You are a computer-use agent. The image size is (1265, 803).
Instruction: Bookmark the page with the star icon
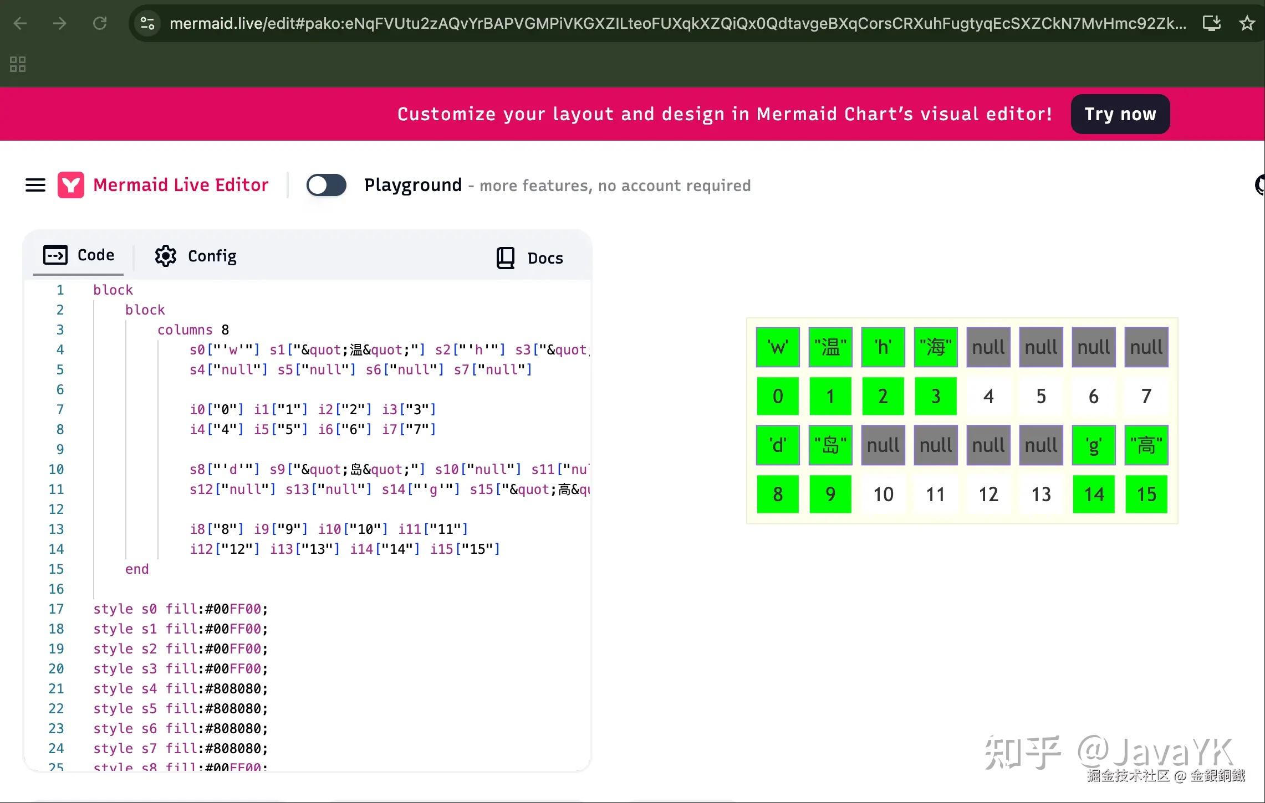click(x=1247, y=23)
